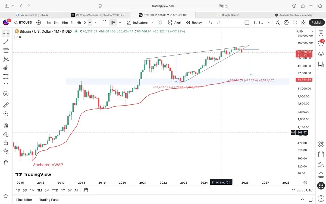Pick the ruler measure tool
This screenshot has height=204, width=326.
(6, 105)
